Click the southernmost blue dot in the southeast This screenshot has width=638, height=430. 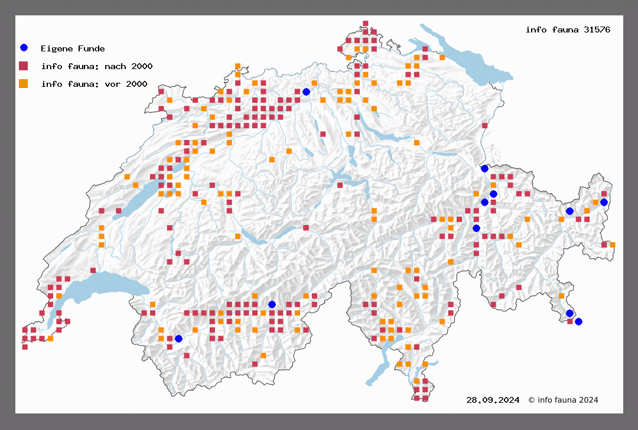578,321
